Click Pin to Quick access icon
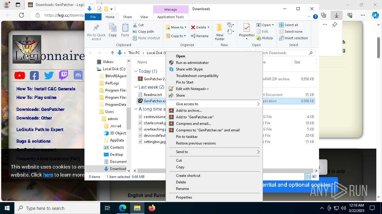This screenshot has width=382, height=214. [x=96, y=32]
